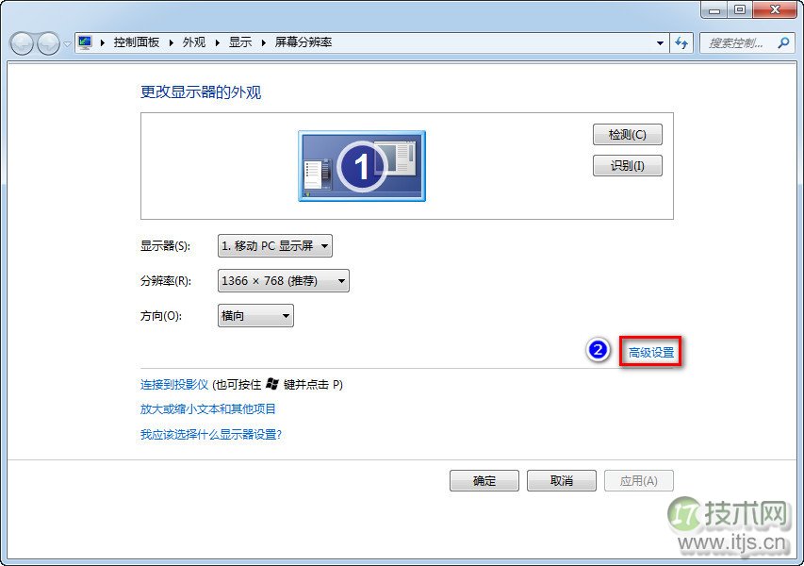Open the 显示 breadcrumb
804x566 pixels.
pos(240,42)
